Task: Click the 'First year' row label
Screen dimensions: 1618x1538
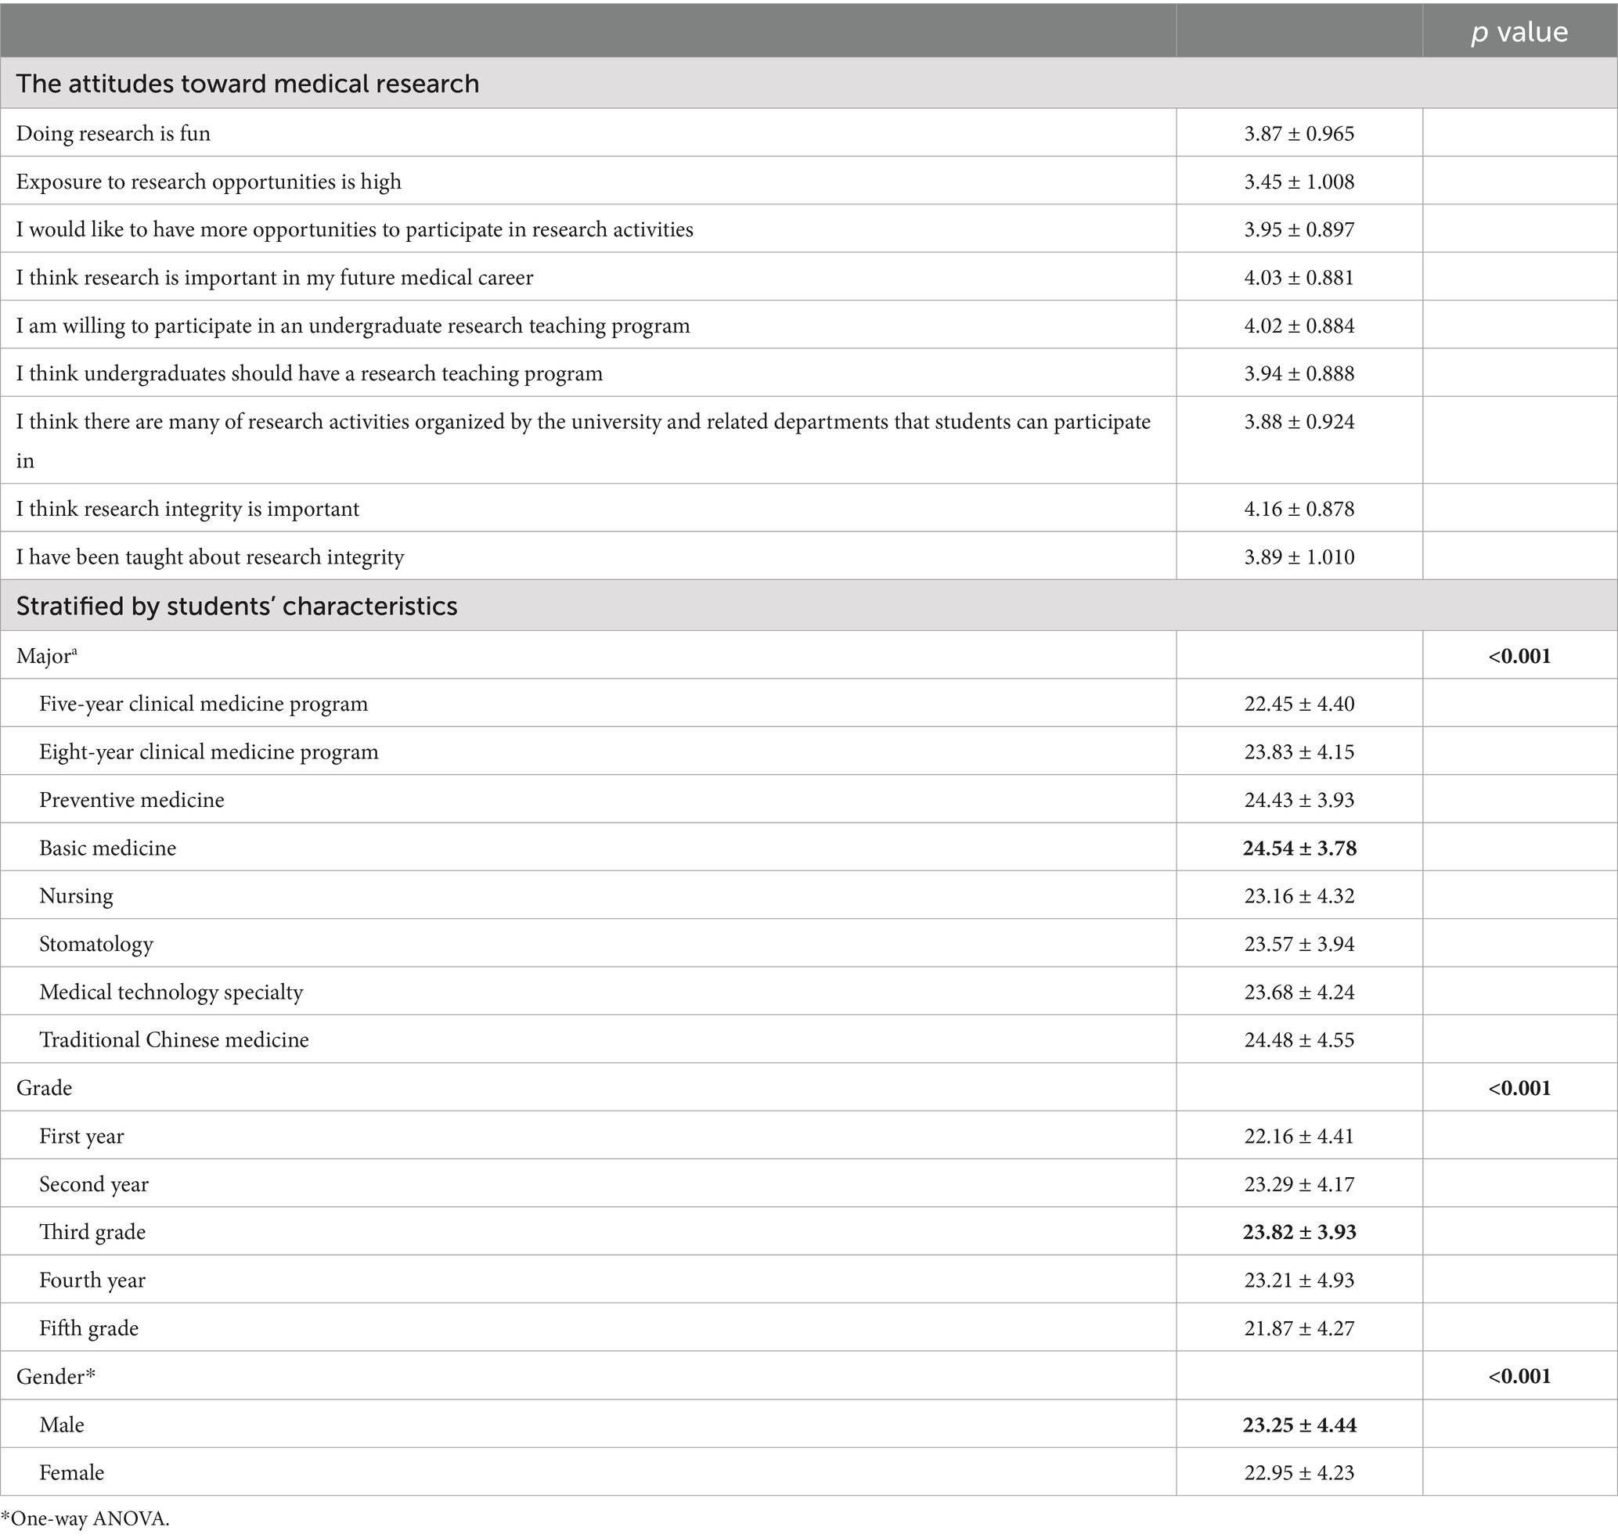Action: 82,1137
